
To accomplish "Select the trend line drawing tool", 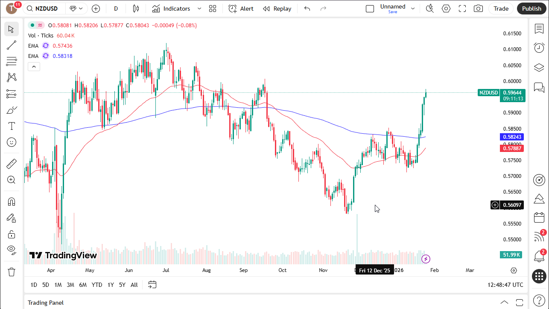I will 12,45.
